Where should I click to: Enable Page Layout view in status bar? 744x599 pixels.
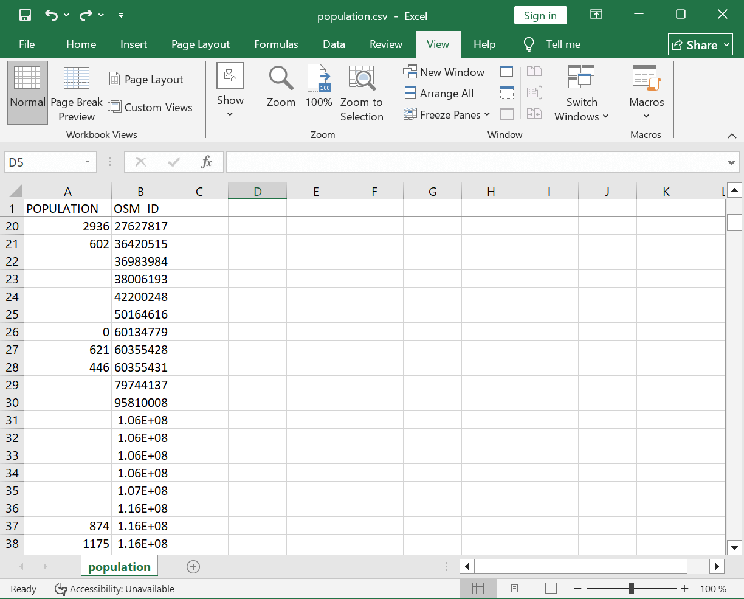pyautogui.click(x=515, y=588)
